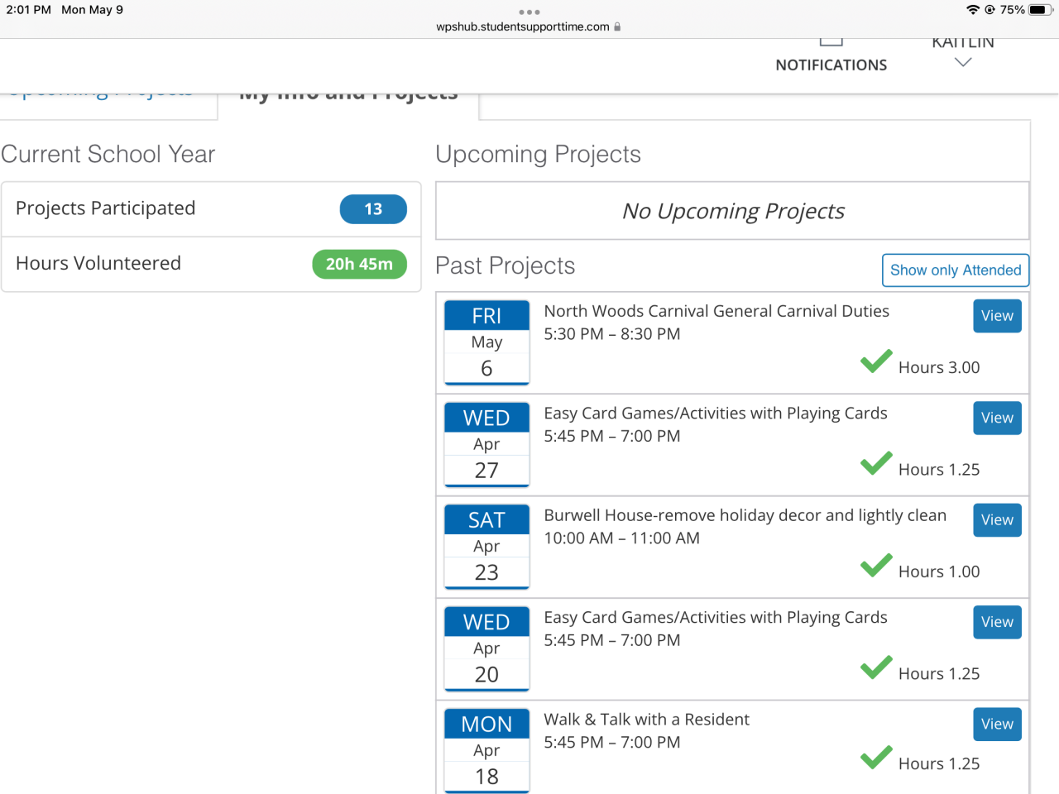This screenshot has height=794, width=1059.
Task: Tap the Wi-Fi status icon
Action: click(972, 10)
